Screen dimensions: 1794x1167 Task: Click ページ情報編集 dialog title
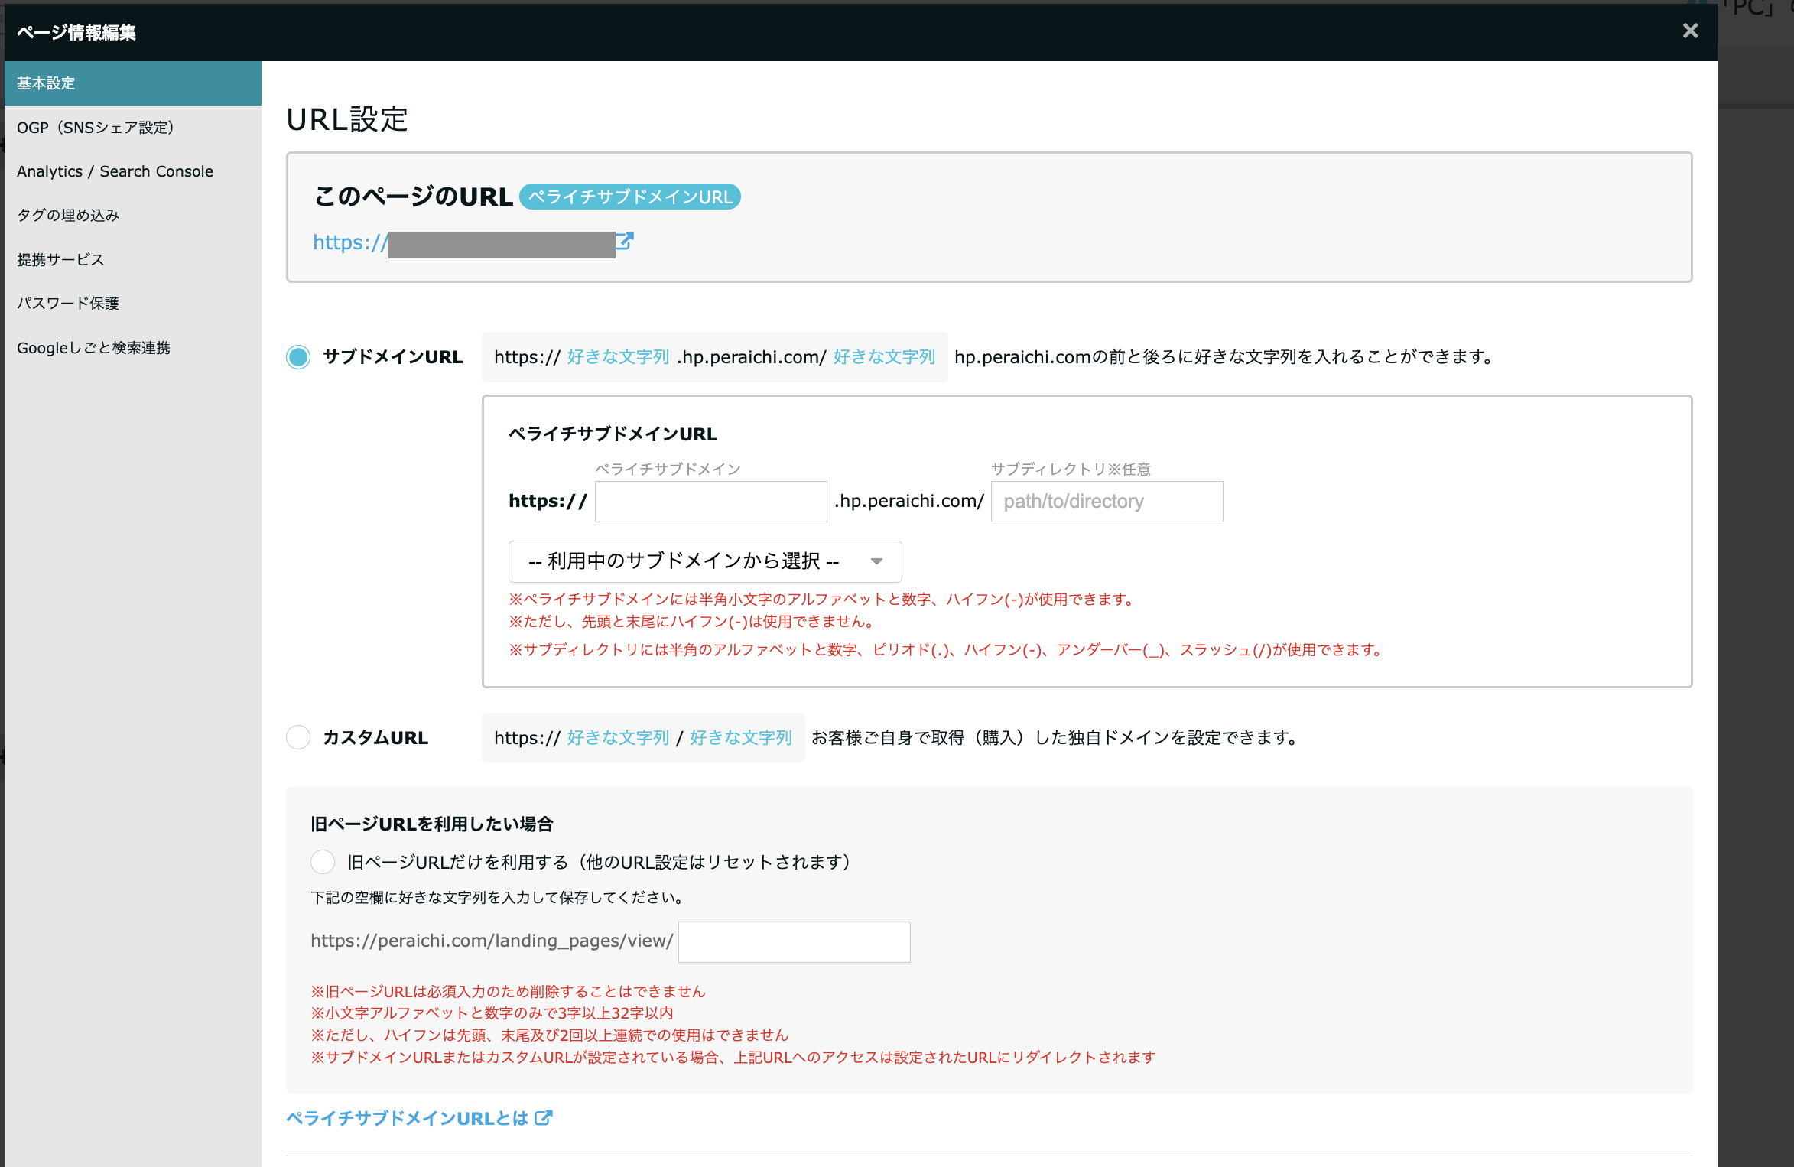point(76,32)
